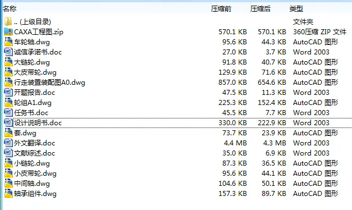
Task: Click the 360压缩 ZIP 文件 type cell
Action: pyautogui.click(x=319, y=32)
